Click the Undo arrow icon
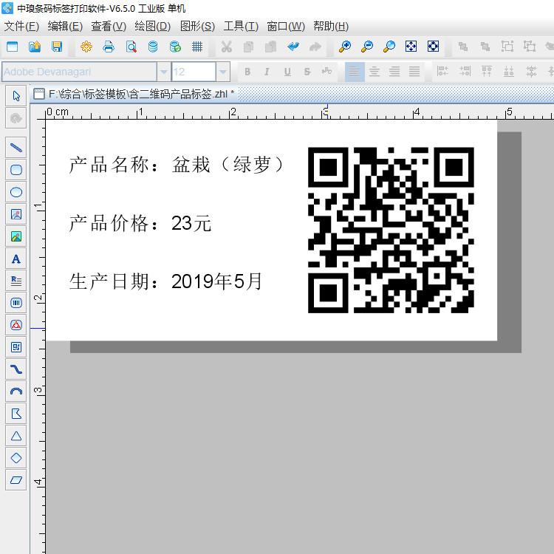Viewport: 554px width, 554px height. 293,47
